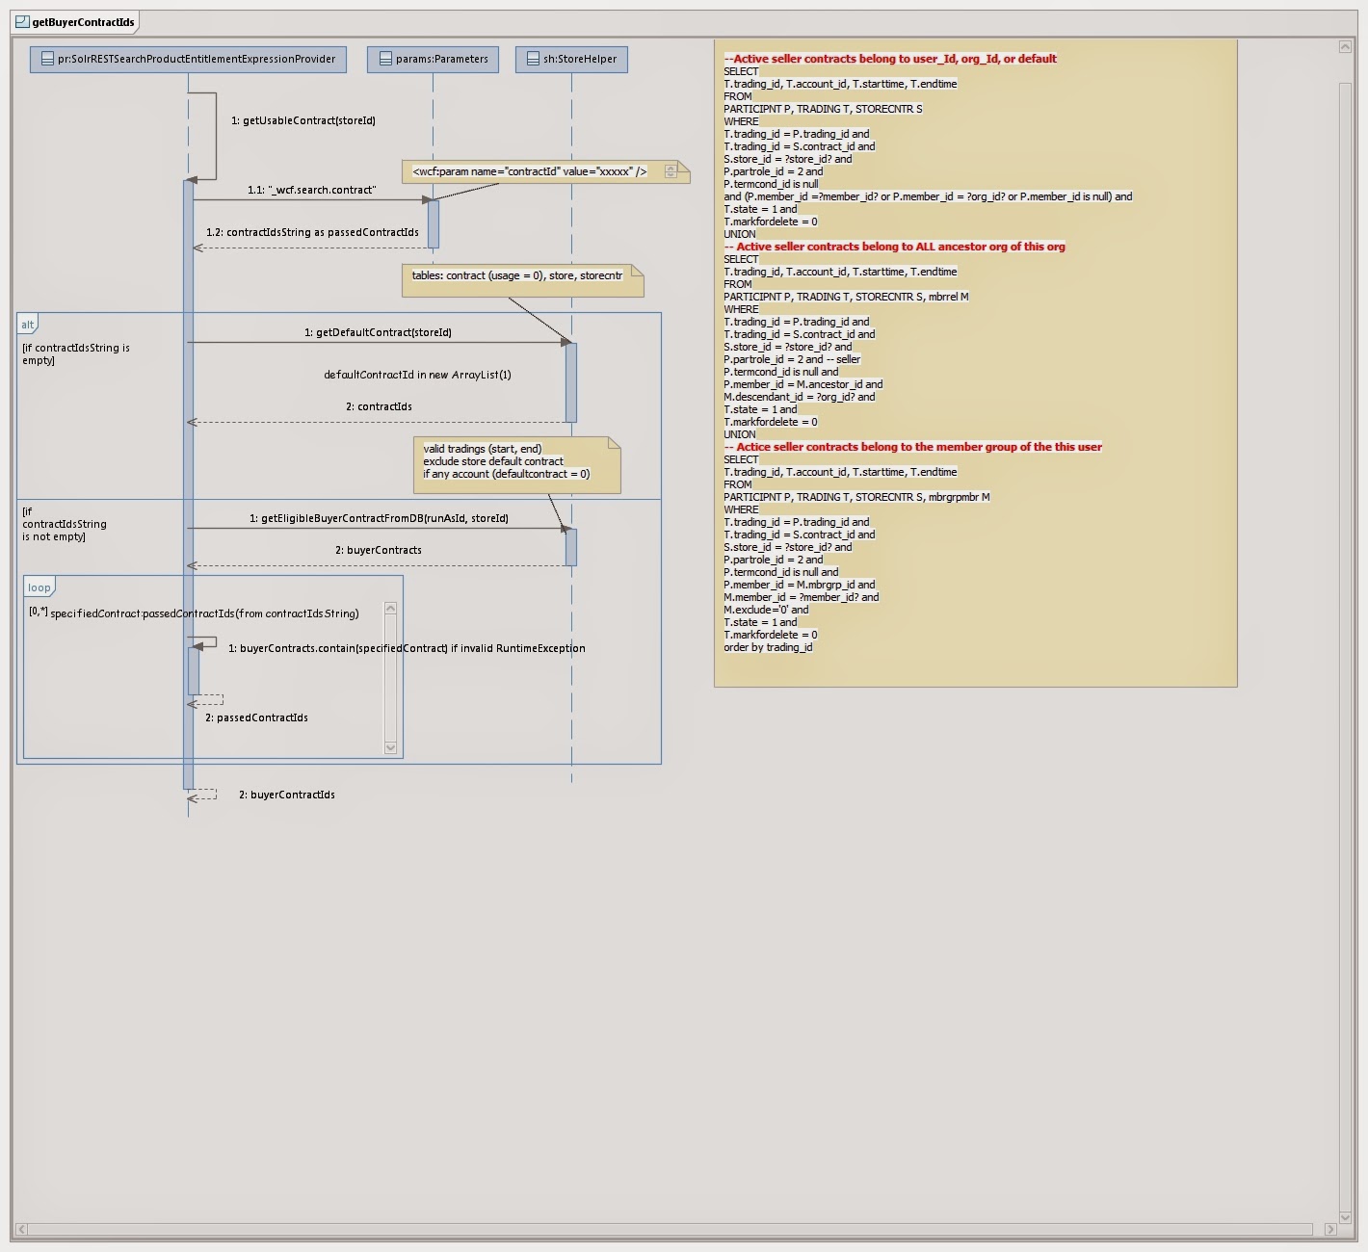This screenshot has width=1368, height=1252.
Task: Switch to the getBuyerContractIds tab
Action: pos(77,19)
